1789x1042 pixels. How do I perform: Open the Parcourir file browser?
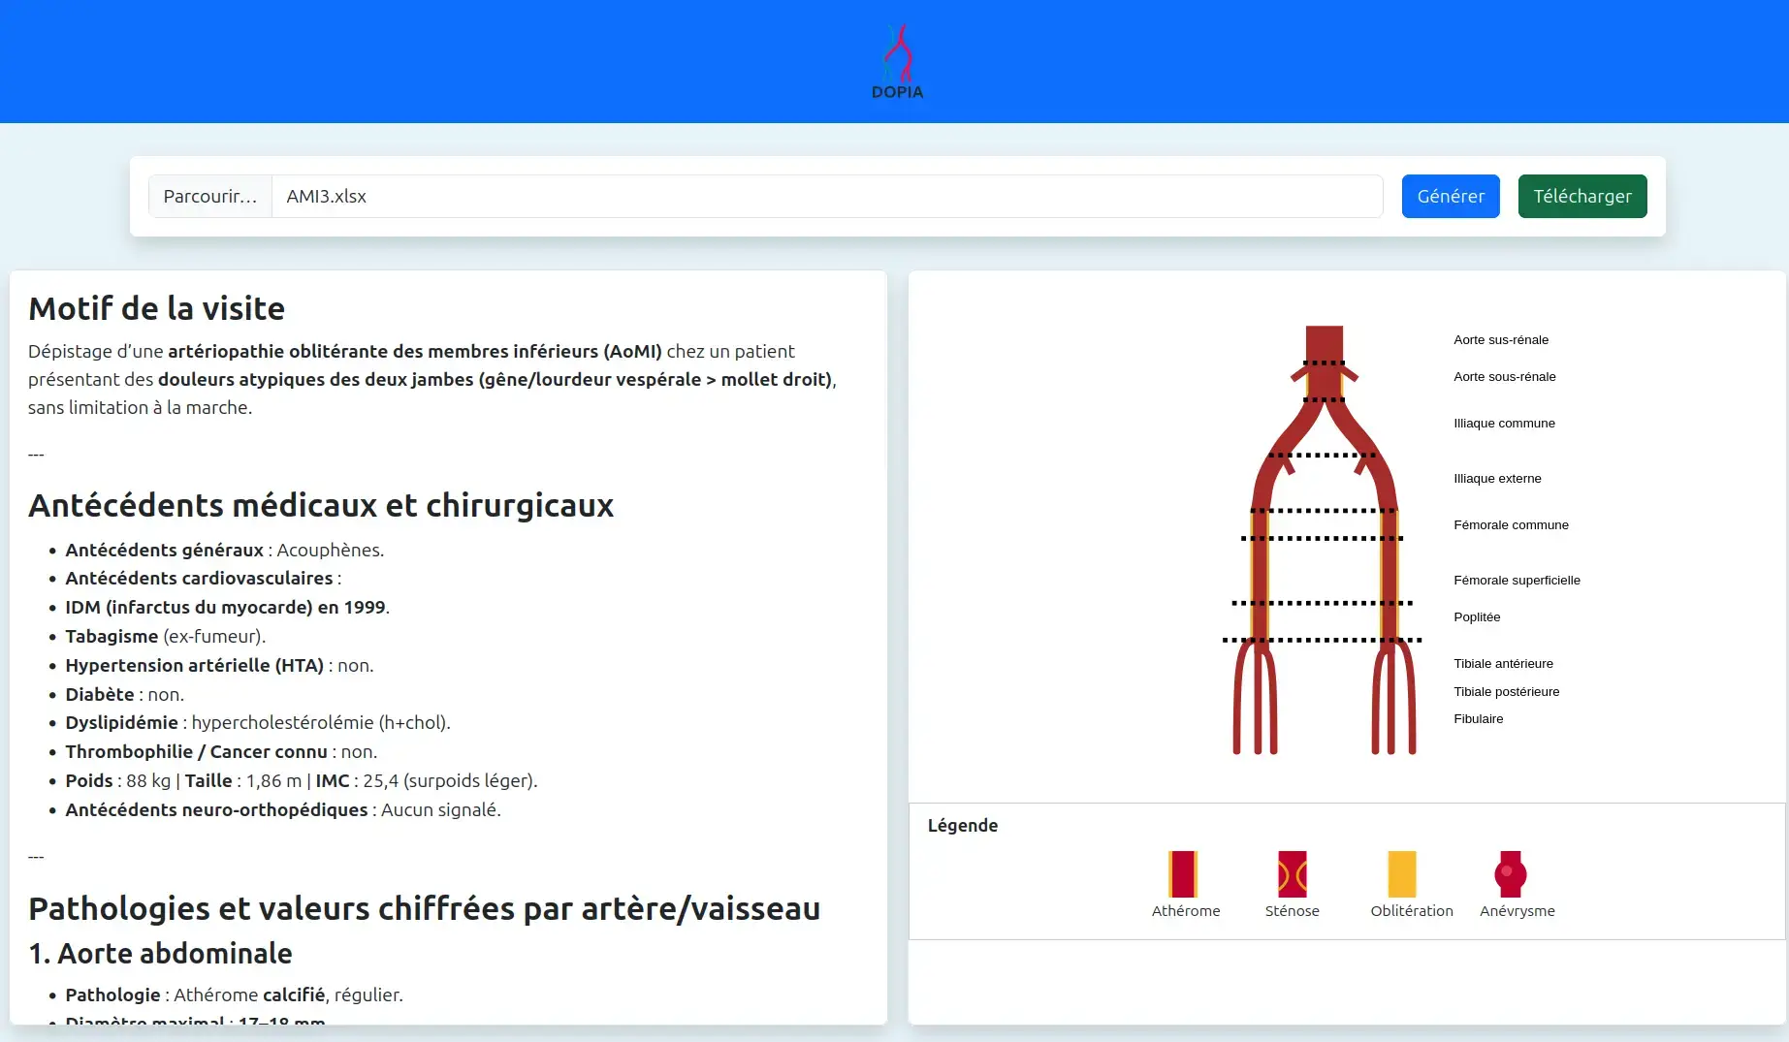tap(210, 197)
